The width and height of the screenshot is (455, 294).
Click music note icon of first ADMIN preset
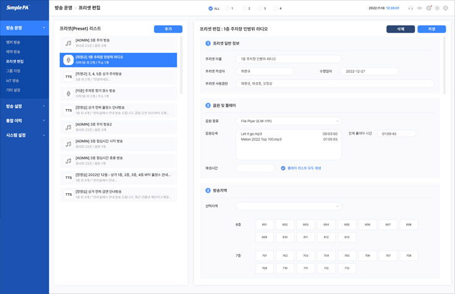[x=68, y=43]
